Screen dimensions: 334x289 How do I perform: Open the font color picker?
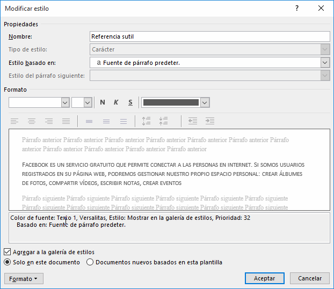[x=204, y=102]
